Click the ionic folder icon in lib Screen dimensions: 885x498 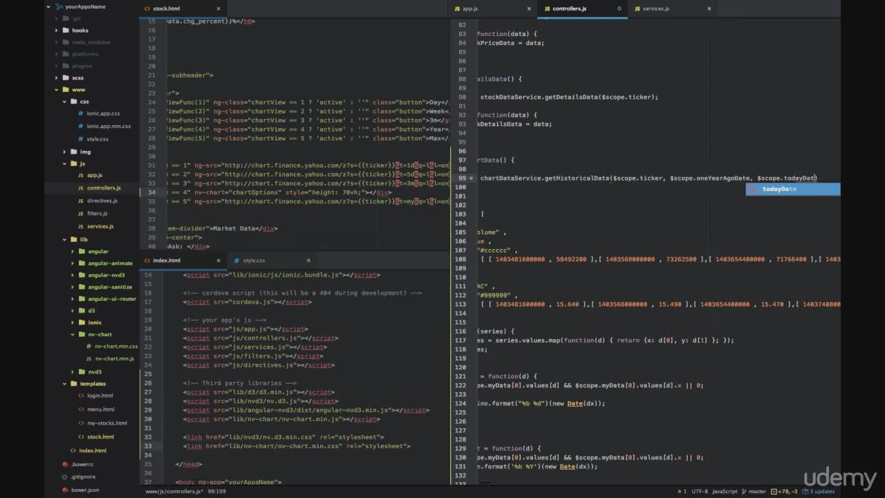click(x=82, y=322)
